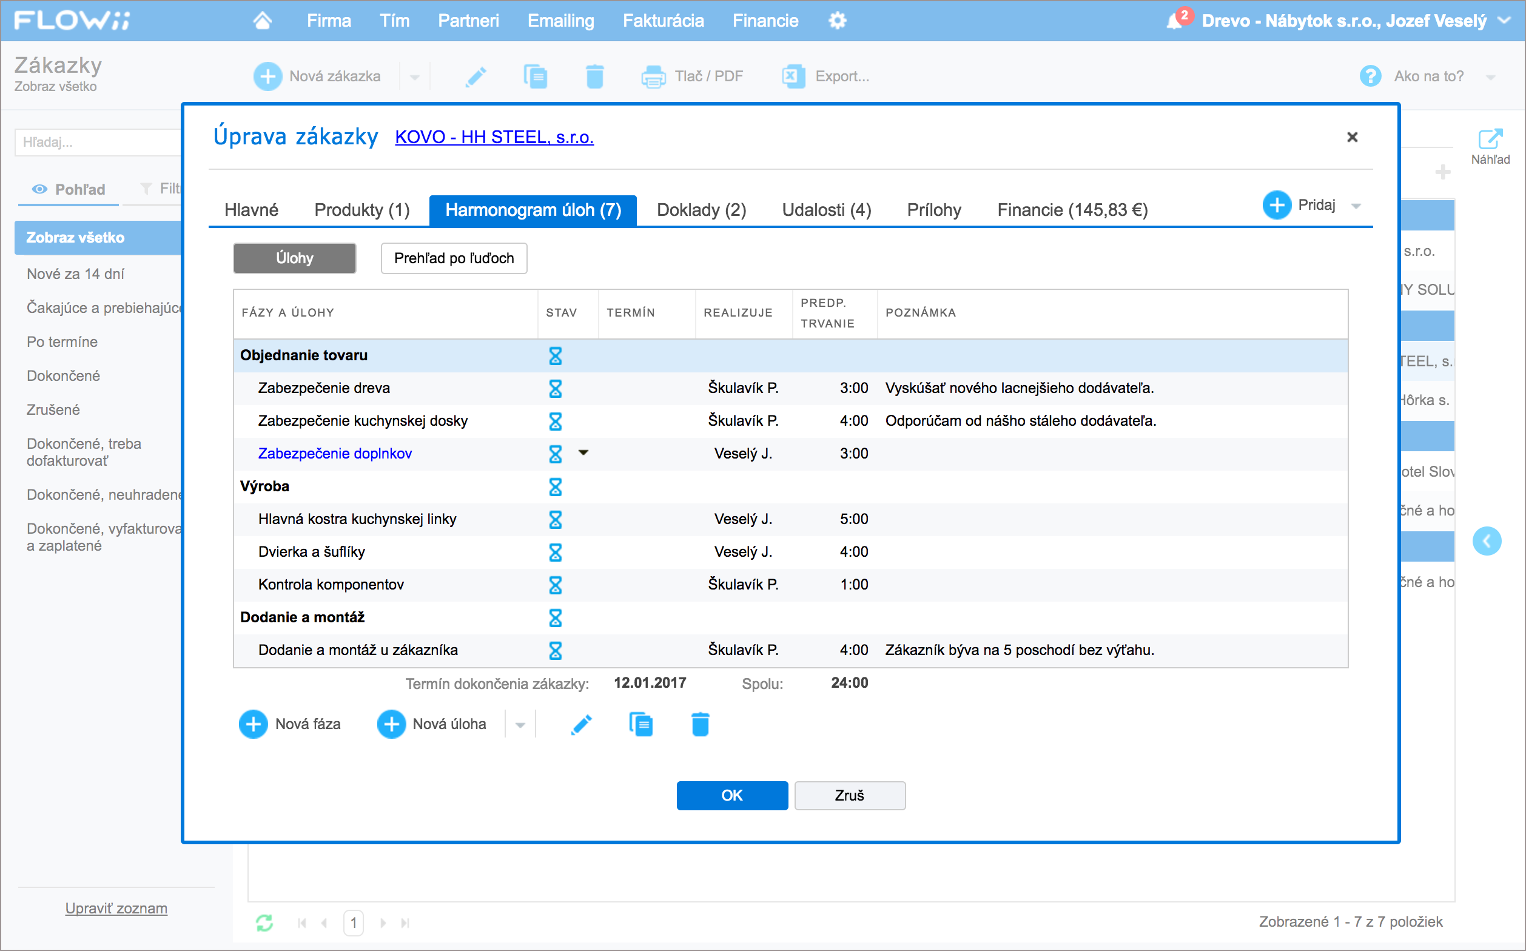Image resolution: width=1526 pixels, height=951 pixels.
Task: Click the Hľadaj search field
Action: [99, 142]
